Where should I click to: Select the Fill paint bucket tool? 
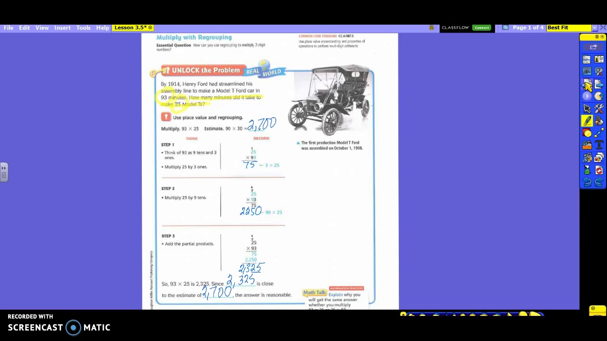pos(599,121)
